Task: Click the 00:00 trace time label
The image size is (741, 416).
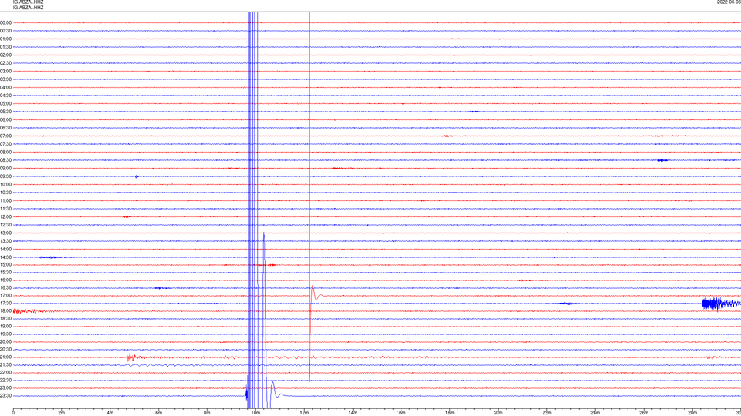Action: [5, 22]
